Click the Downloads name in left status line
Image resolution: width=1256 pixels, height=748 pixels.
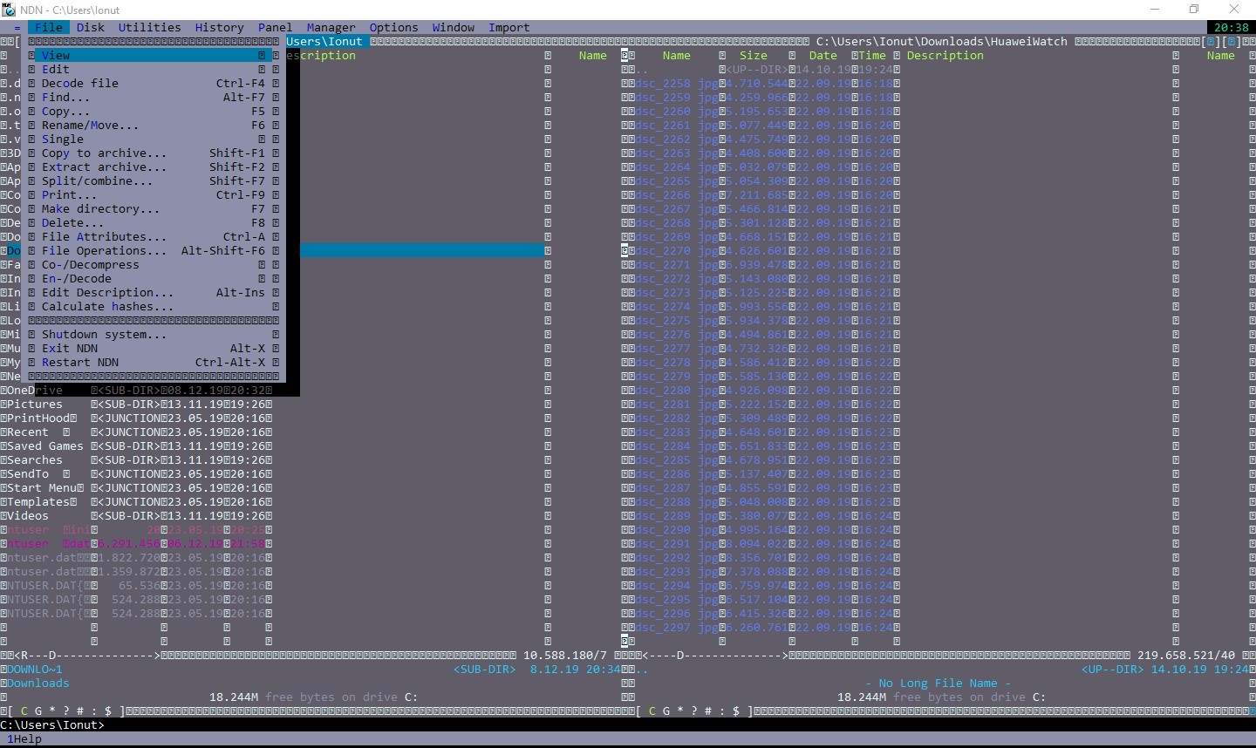(x=38, y=683)
